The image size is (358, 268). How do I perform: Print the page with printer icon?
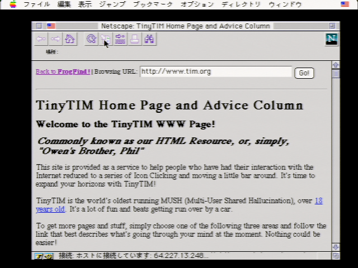pos(135,39)
